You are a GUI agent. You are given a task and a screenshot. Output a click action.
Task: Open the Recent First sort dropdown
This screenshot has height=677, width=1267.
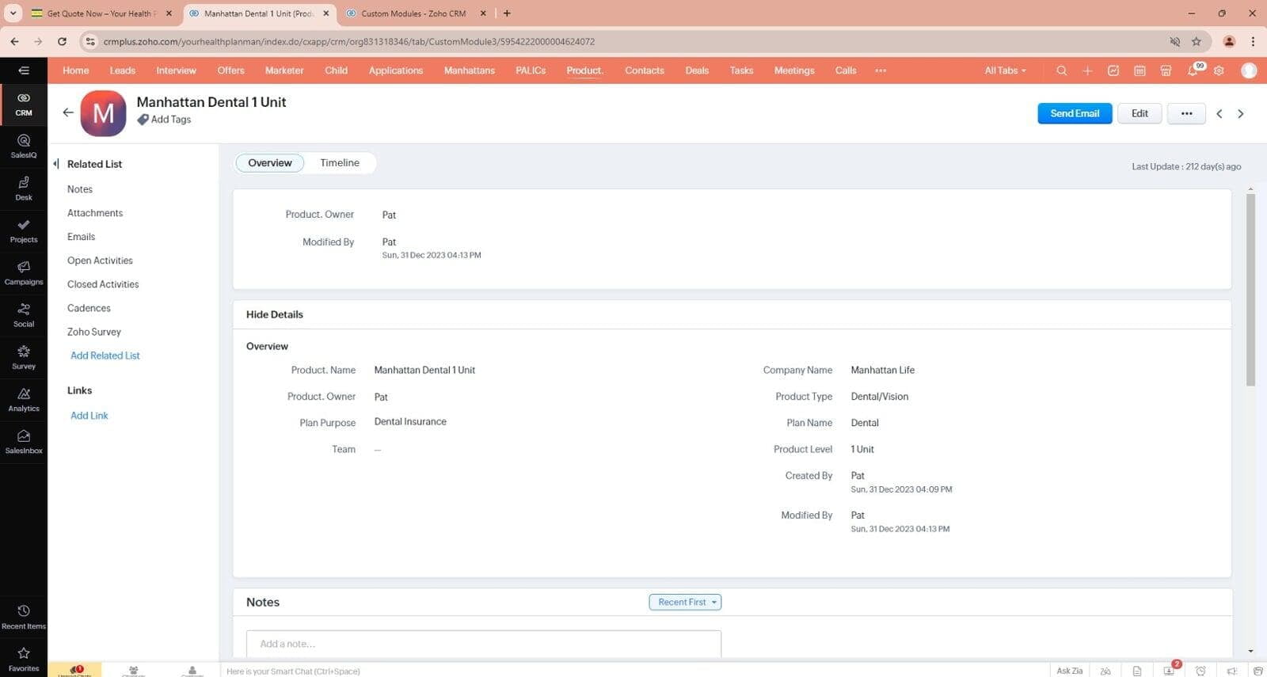click(x=685, y=602)
